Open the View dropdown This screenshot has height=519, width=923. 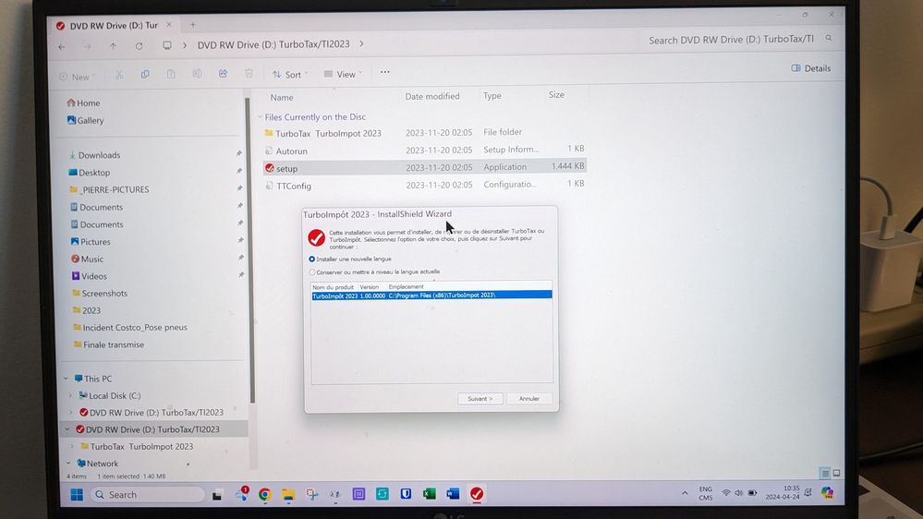[x=343, y=74]
